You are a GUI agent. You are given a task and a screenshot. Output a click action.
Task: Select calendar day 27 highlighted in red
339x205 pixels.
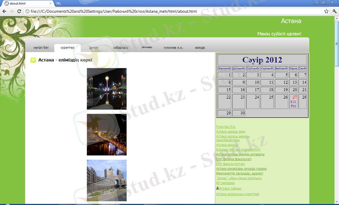coord(293,101)
